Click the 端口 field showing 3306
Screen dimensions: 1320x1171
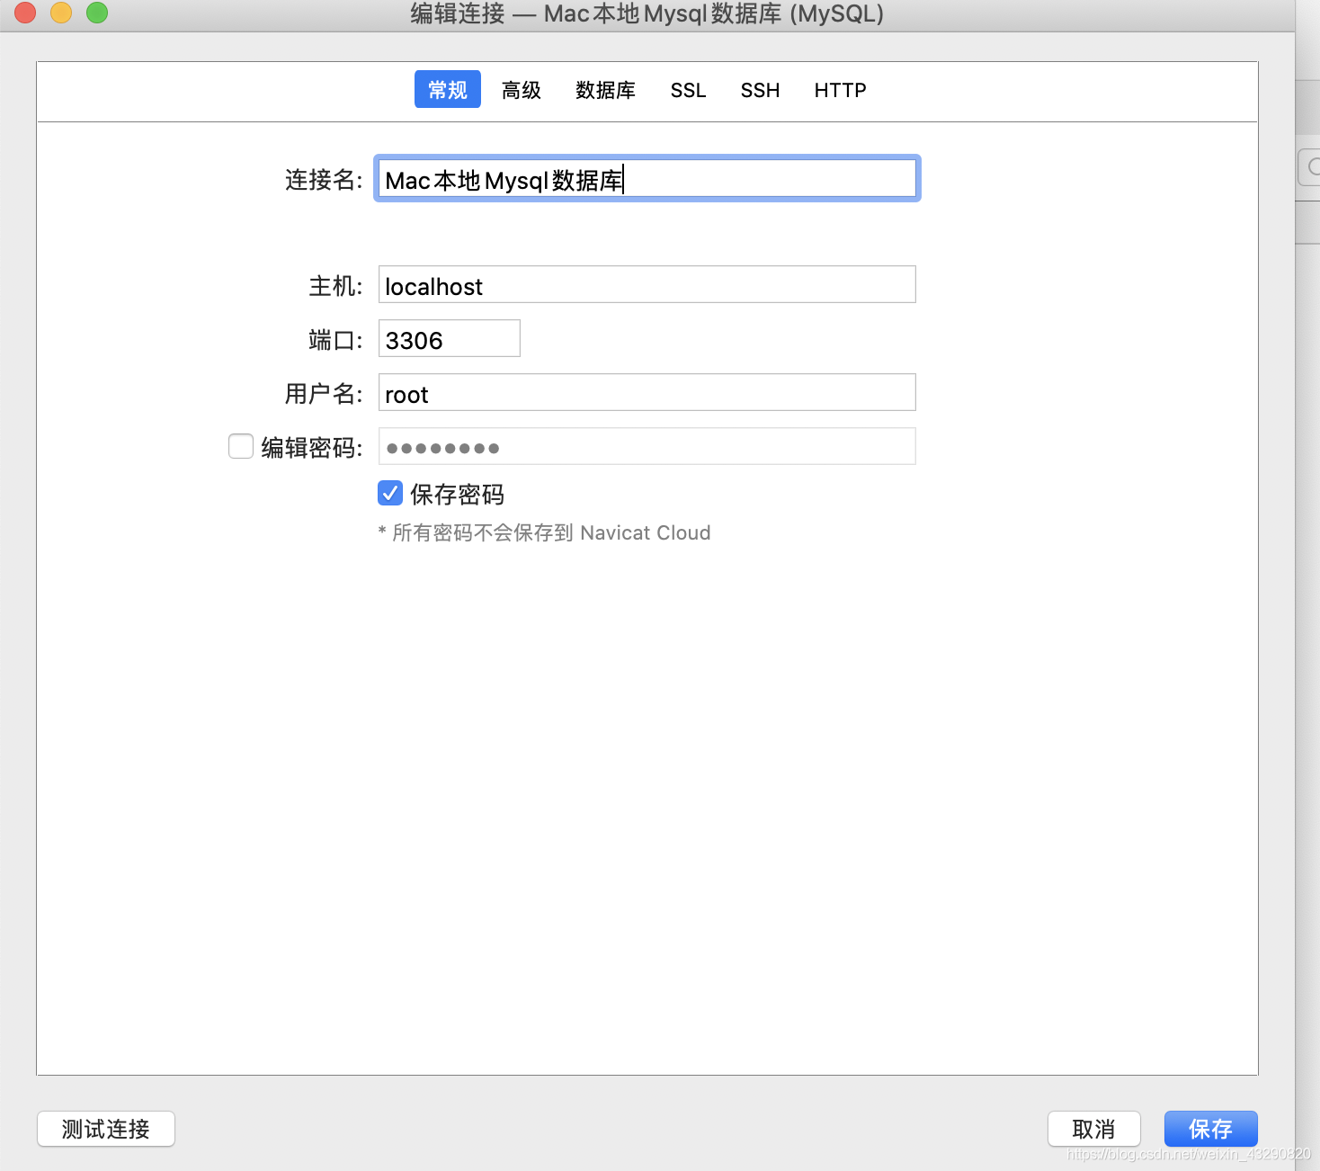tap(450, 338)
